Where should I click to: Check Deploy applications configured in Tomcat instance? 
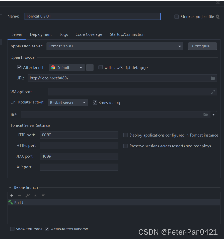125,135
